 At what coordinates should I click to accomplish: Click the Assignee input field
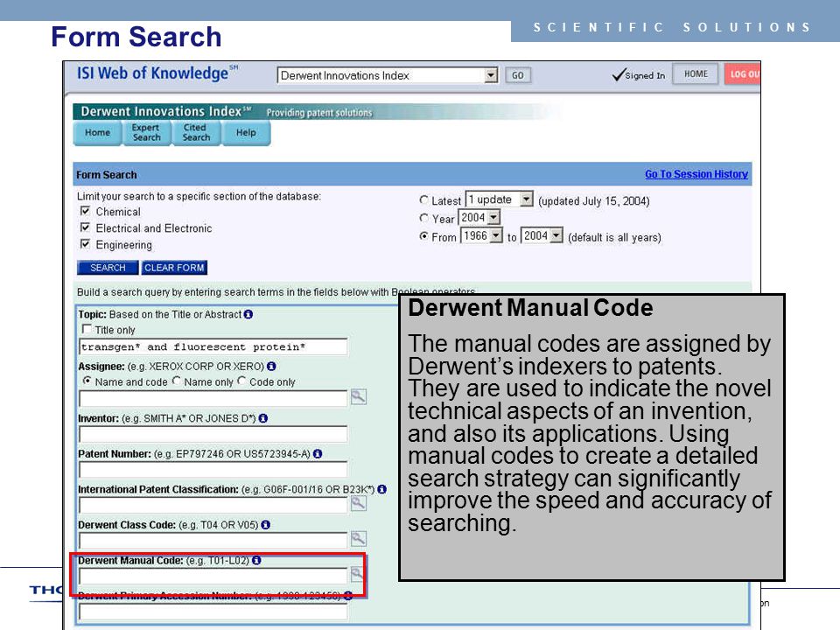pyautogui.click(x=213, y=398)
